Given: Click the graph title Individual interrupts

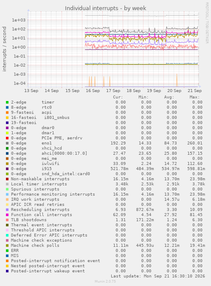Looking at the screenshot, I should coord(105,8).
